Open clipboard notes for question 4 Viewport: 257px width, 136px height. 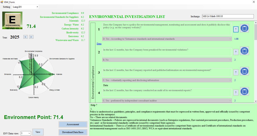click(x=244, y=91)
